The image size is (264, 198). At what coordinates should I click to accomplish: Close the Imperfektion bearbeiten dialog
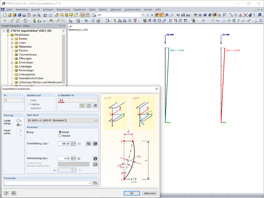coord(156,89)
